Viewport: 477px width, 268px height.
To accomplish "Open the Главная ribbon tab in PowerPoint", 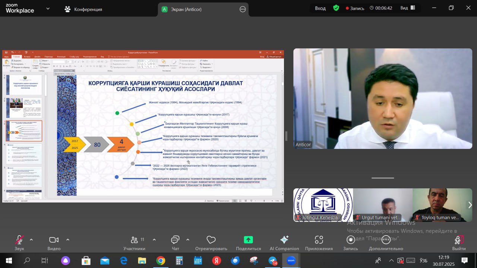I will pos(16,57).
